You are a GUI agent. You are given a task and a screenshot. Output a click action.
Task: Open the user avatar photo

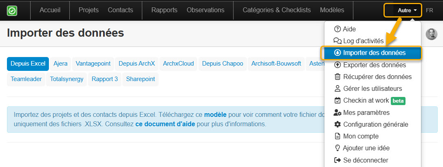(x=432, y=34)
